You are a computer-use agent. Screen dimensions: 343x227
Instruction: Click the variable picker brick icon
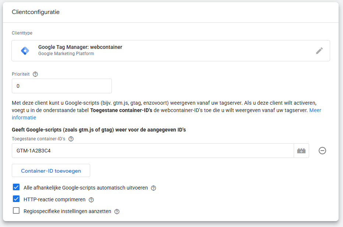click(301, 151)
